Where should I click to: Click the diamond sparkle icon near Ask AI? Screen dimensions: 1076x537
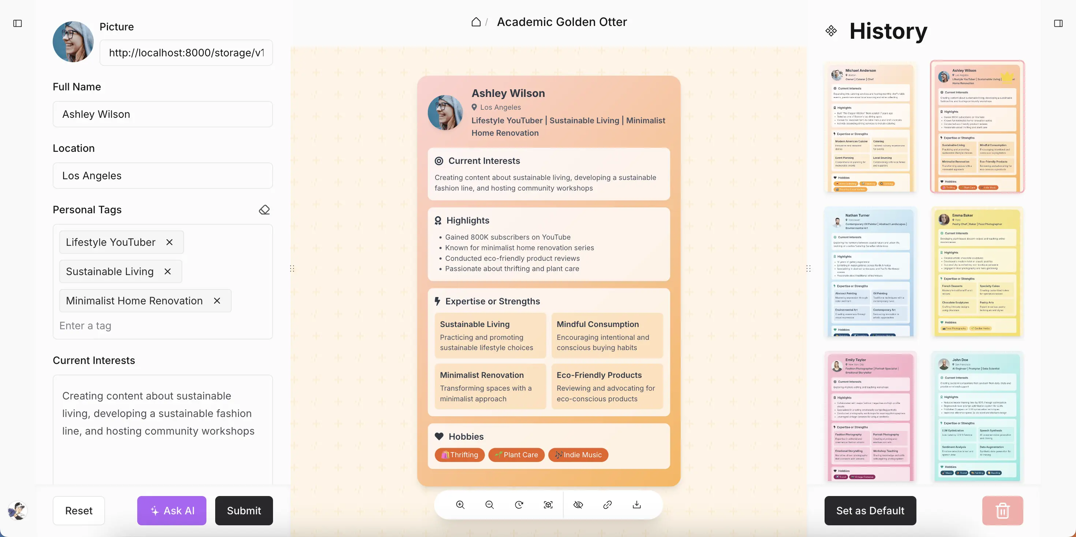pos(153,510)
